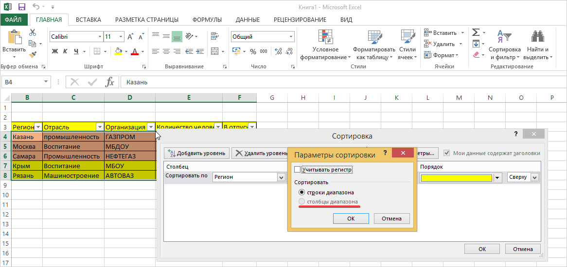Enable the Учитывать регистр checkbox
The height and width of the screenshot is (267, 567).
coord(298,170)
